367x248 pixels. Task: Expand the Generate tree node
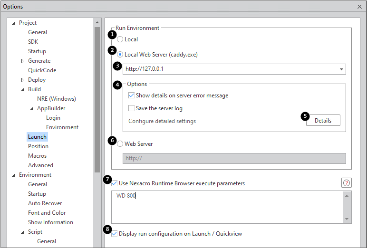pos(22,61)
